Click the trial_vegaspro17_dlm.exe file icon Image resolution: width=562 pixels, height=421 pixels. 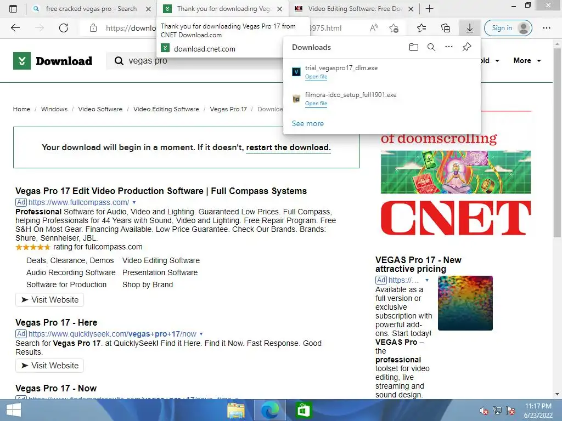tap(296, 72)
